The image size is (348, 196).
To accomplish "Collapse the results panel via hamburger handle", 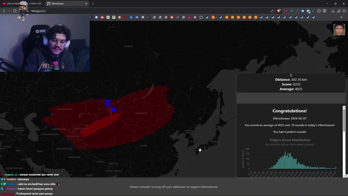I will [291, 75].
